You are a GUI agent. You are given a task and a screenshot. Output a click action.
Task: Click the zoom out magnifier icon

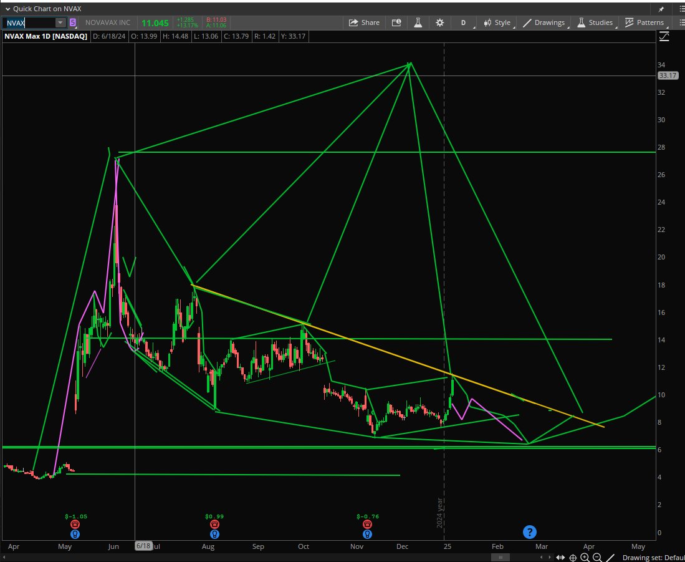597,558
